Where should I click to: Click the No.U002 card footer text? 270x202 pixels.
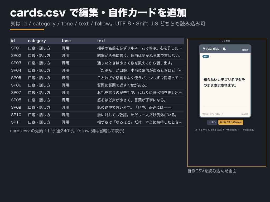point(244,114)
